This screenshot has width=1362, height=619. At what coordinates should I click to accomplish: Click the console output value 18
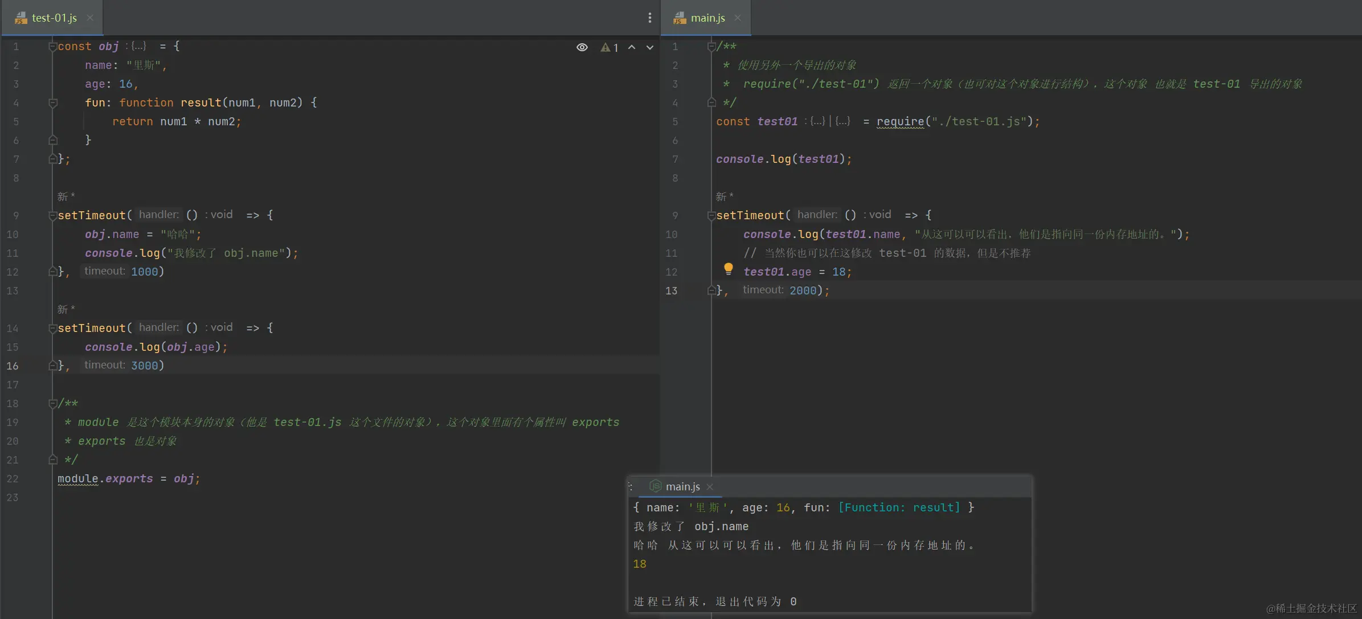tap(640, 564)
